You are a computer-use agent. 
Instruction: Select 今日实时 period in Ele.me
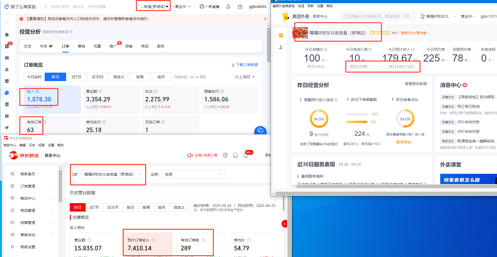click(34, 77)
